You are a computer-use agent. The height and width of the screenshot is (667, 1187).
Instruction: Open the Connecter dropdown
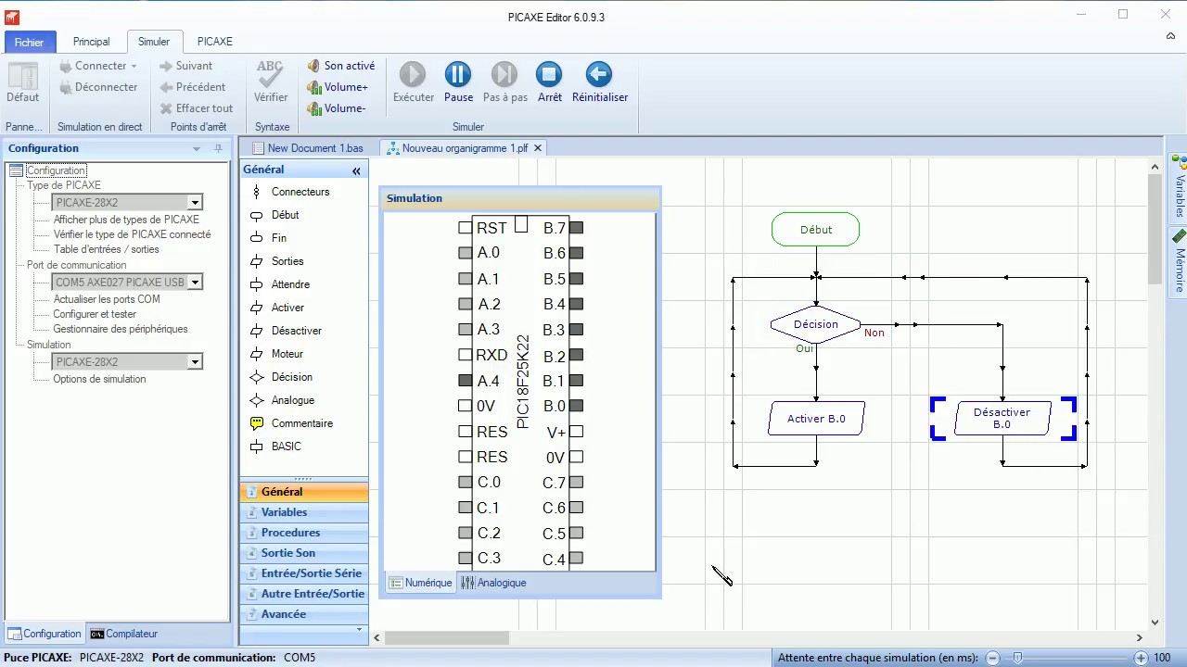98,66
